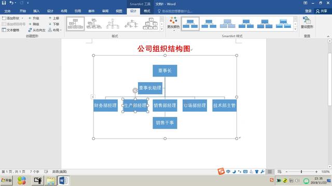Flip the layout with 从右向左
The height and width of the screenshot is (186, 332).
point(37,30)
